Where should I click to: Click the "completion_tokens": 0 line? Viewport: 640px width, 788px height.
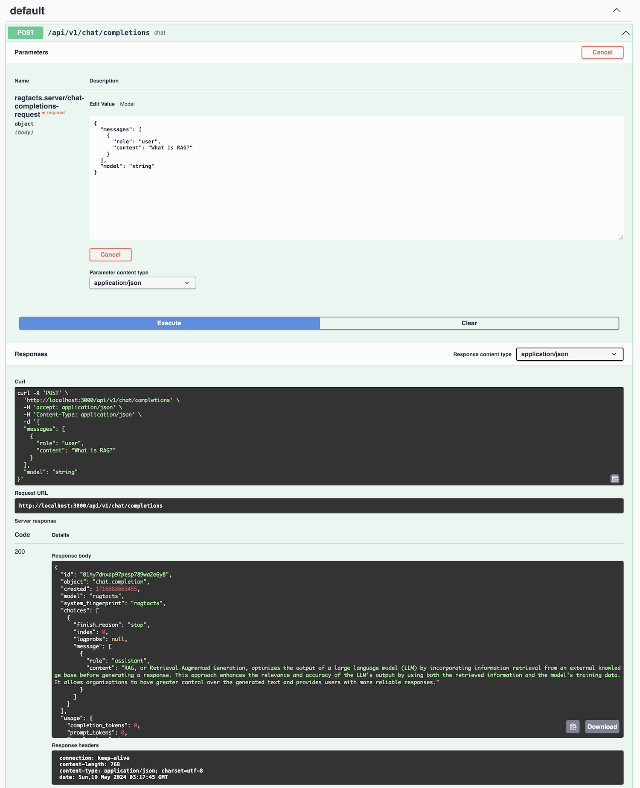(x=103, y=725)
